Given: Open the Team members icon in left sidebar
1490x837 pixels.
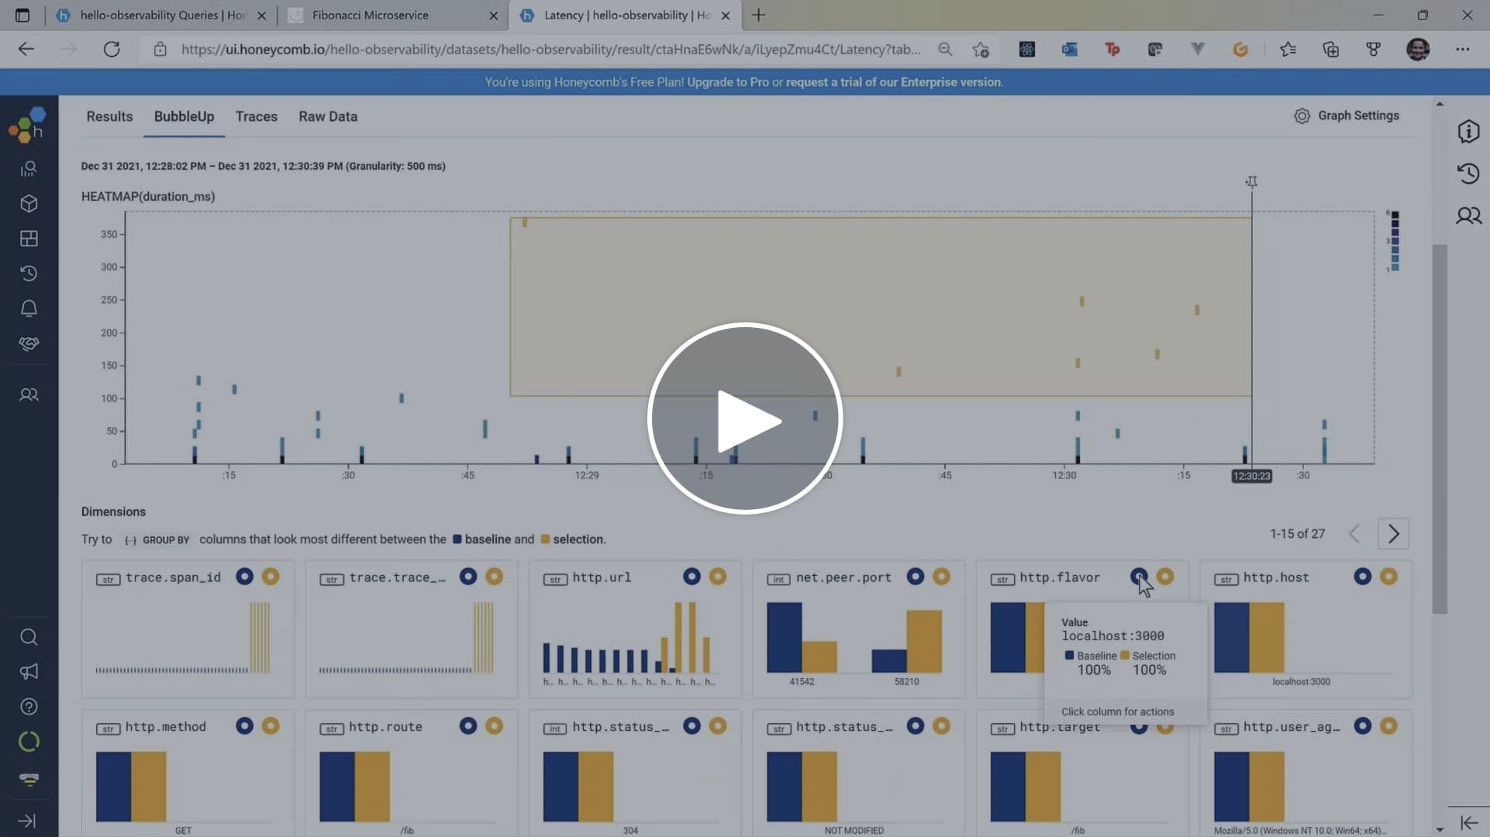Looking at the screenshot, I should click(x=29, y=394).
